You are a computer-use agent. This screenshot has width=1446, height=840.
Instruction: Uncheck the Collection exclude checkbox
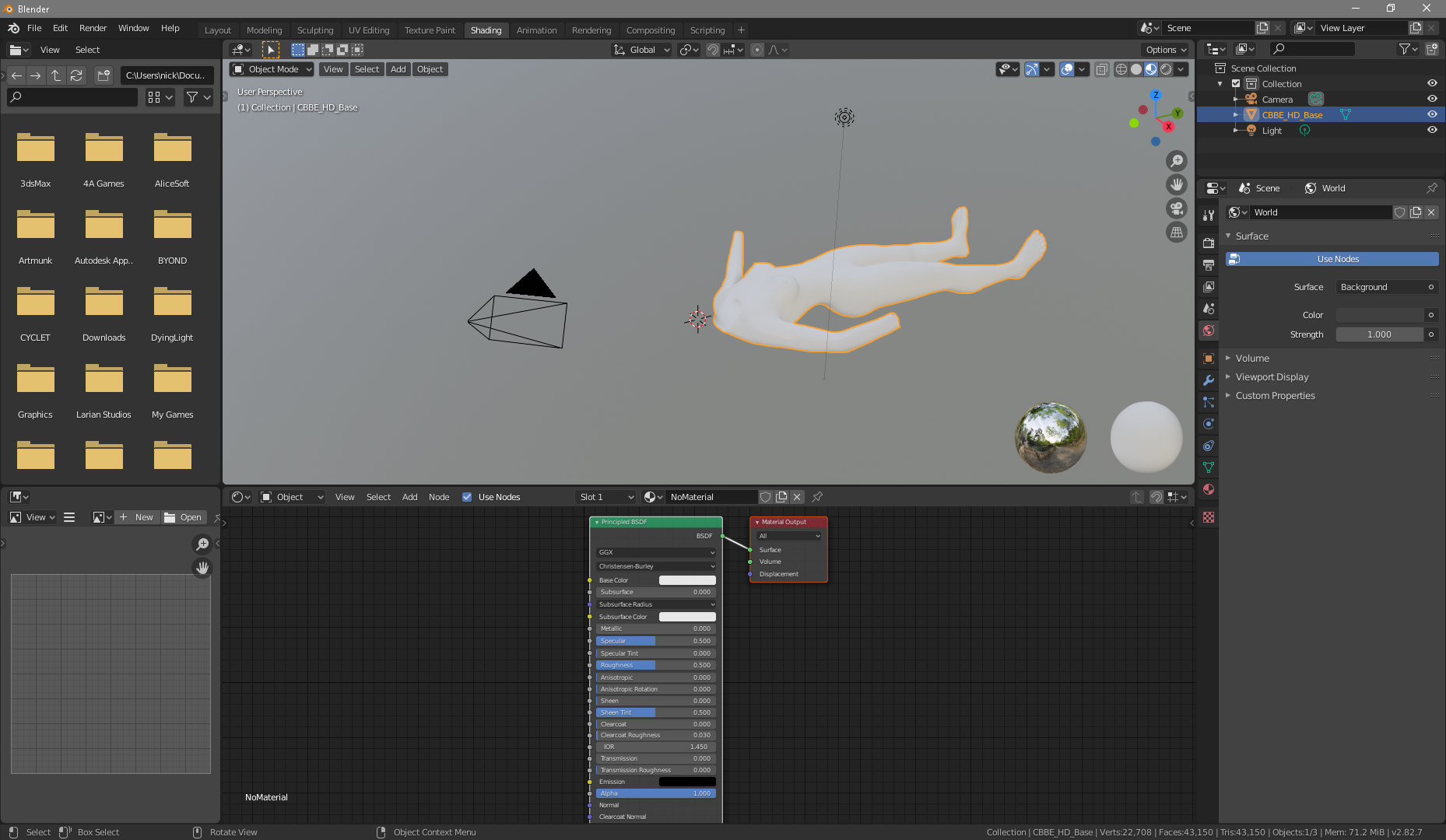(1236, 83)
